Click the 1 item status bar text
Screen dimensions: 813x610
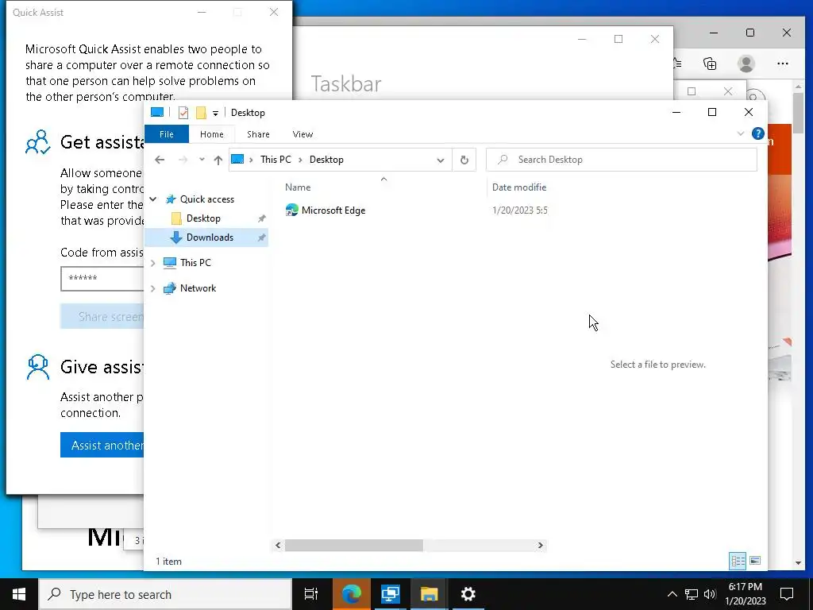(168, 562)
